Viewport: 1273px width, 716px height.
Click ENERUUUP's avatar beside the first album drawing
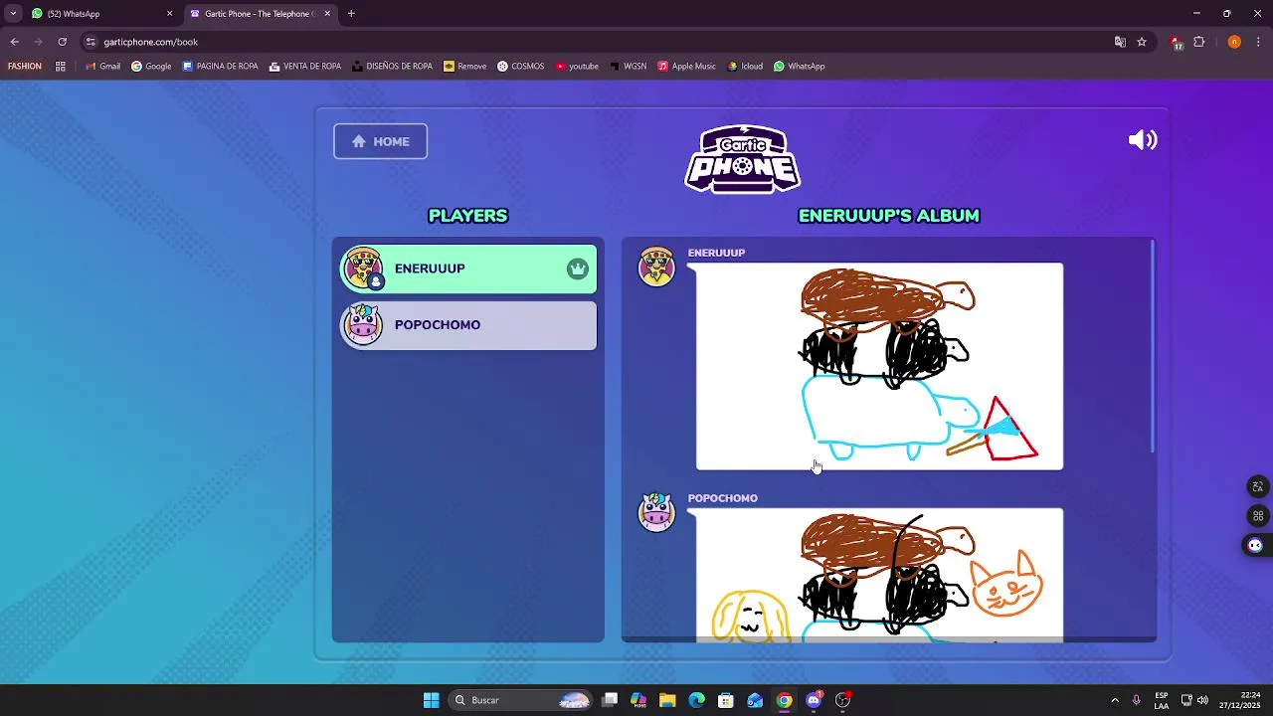656,268
